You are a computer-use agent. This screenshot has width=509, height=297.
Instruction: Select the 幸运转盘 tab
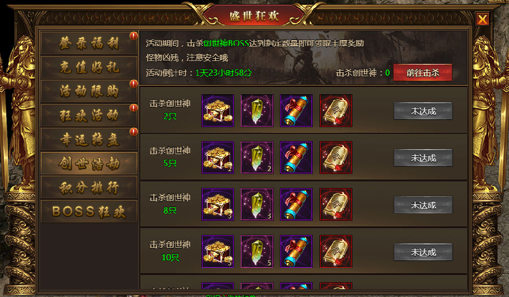[x=89, y=139]
